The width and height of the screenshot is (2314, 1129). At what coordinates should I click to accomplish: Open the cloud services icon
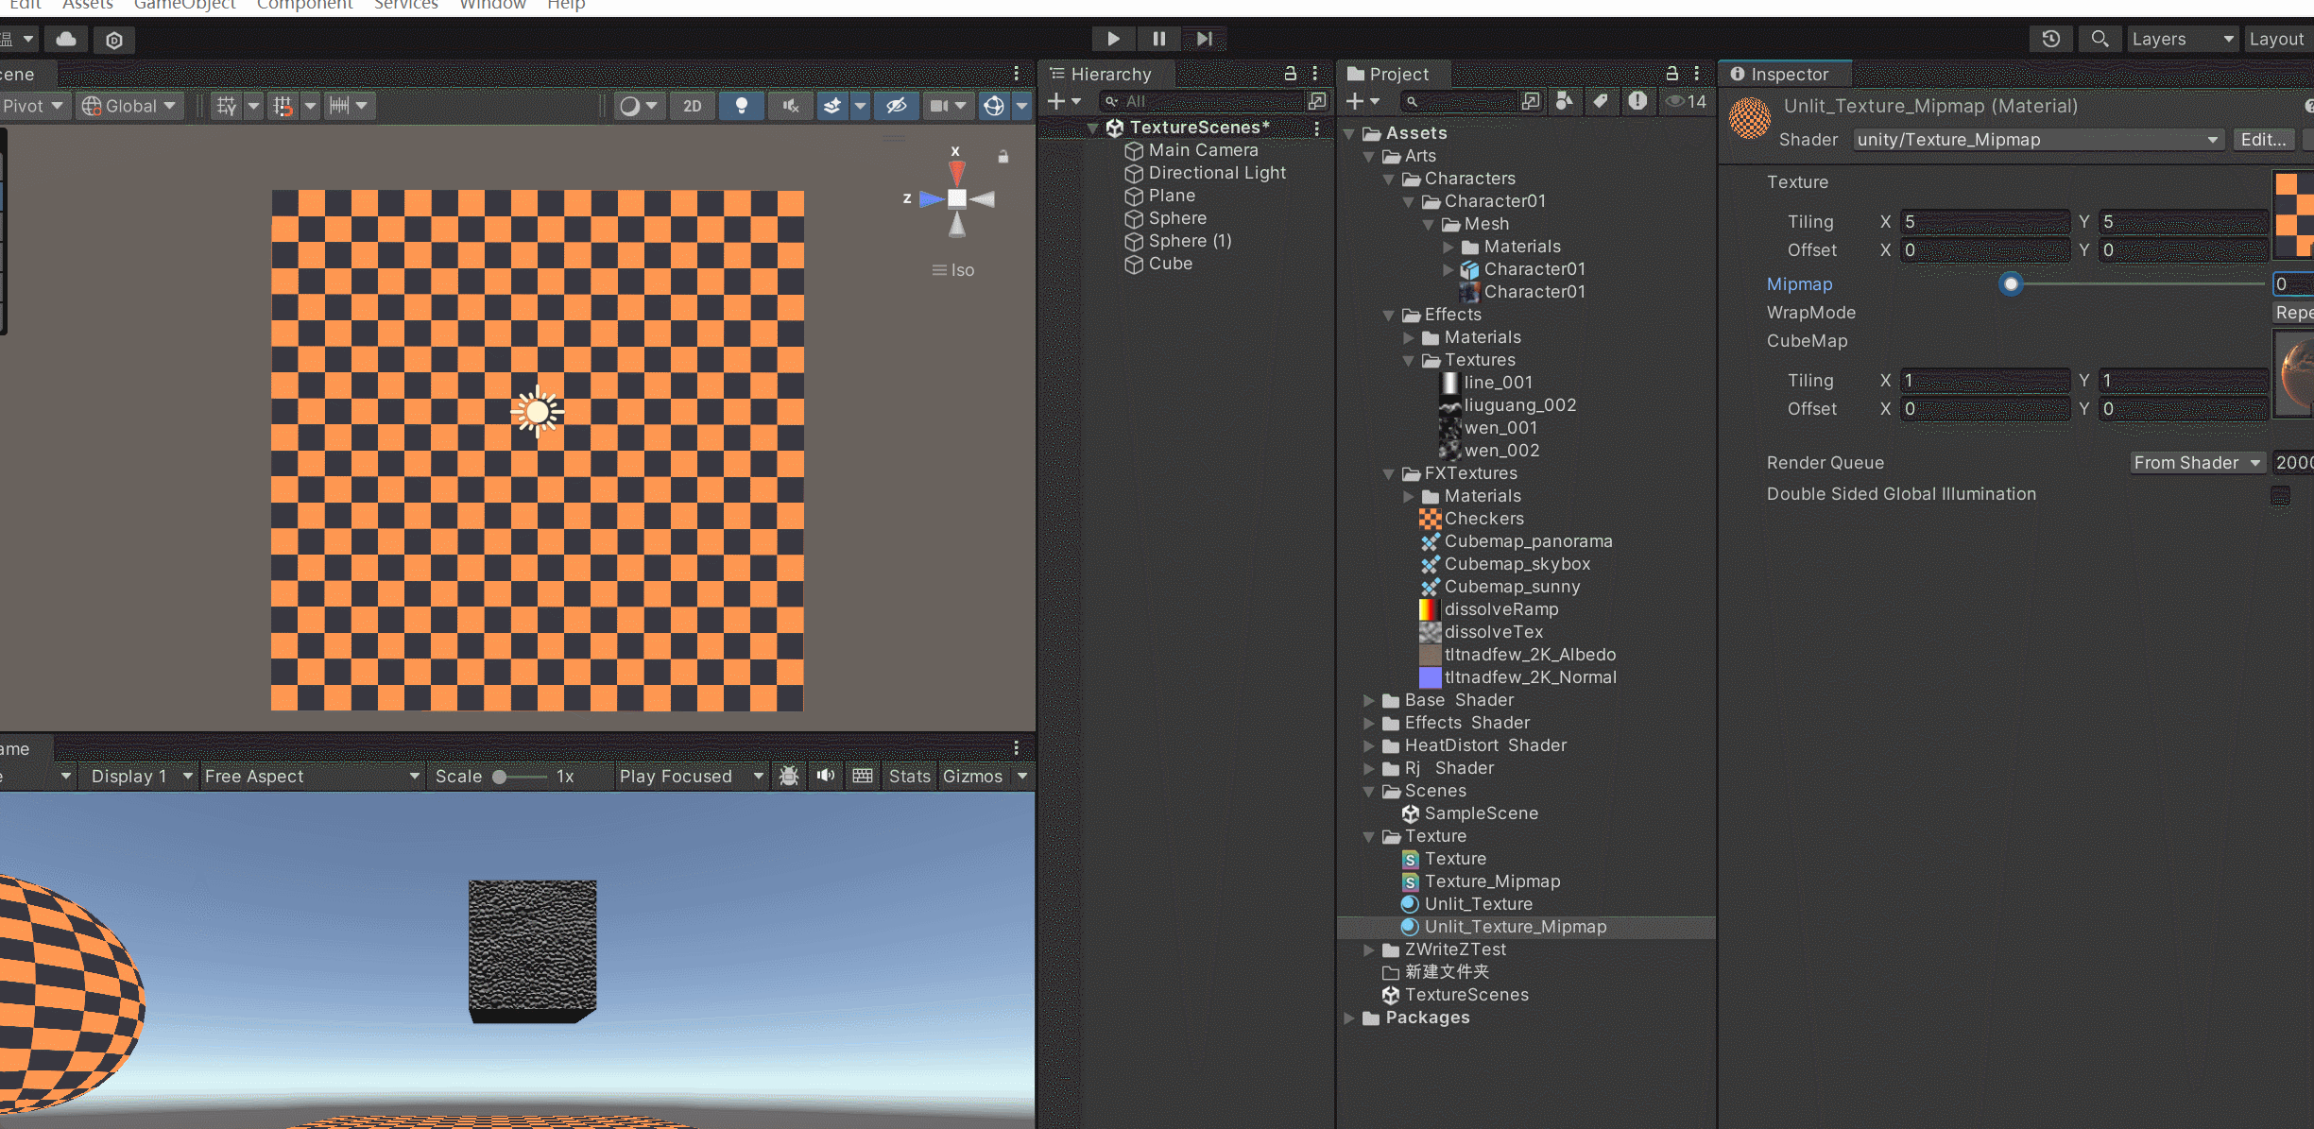click(66, 40)
